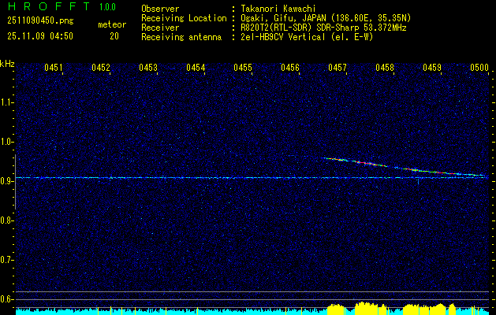Click the meteor count value 20

pos(114,36)
